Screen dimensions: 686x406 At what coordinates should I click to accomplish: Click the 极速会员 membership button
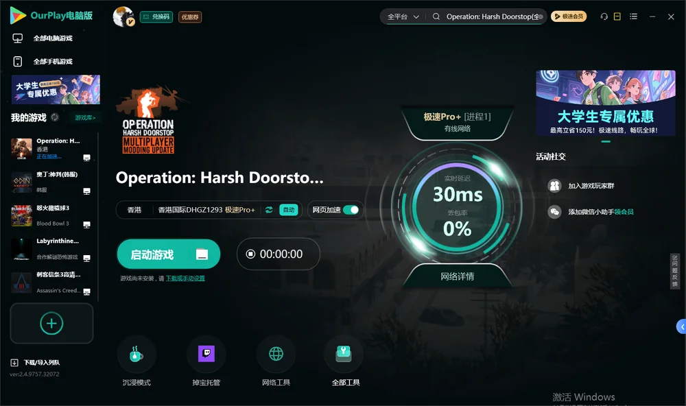point(569,16)
